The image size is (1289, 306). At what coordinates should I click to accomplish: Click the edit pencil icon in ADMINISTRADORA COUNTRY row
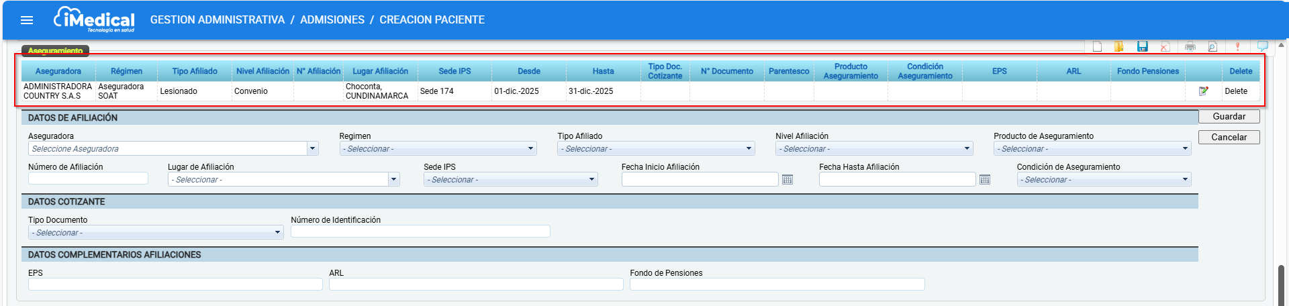[x=1204, y=91]
